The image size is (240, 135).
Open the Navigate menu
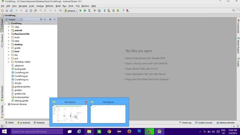(23, 6)
